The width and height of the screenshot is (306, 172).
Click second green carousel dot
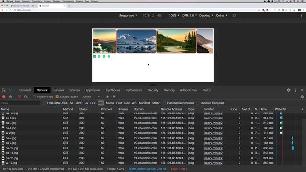[99, 56]
